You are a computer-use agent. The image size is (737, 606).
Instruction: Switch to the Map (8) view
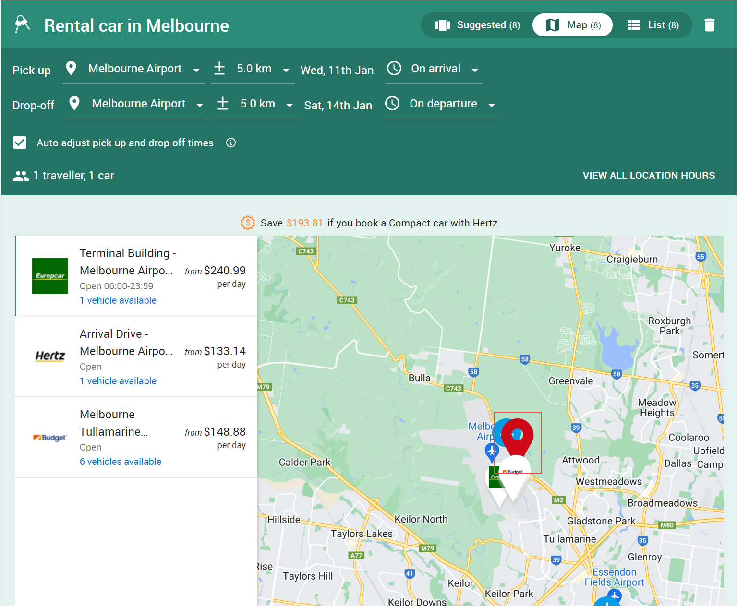[572, 25]
